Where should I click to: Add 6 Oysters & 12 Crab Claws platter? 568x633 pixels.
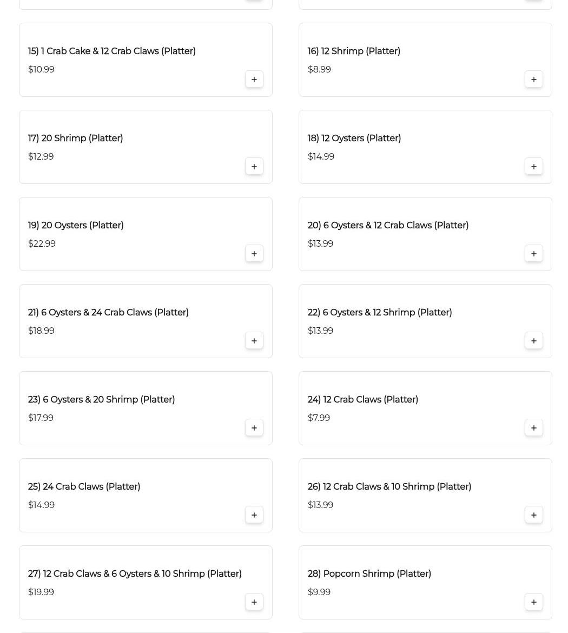(x=533, y=254)
